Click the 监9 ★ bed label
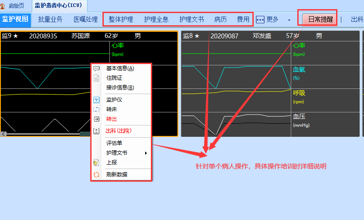Screen dimensions: 364x220 tap(10, 36)
